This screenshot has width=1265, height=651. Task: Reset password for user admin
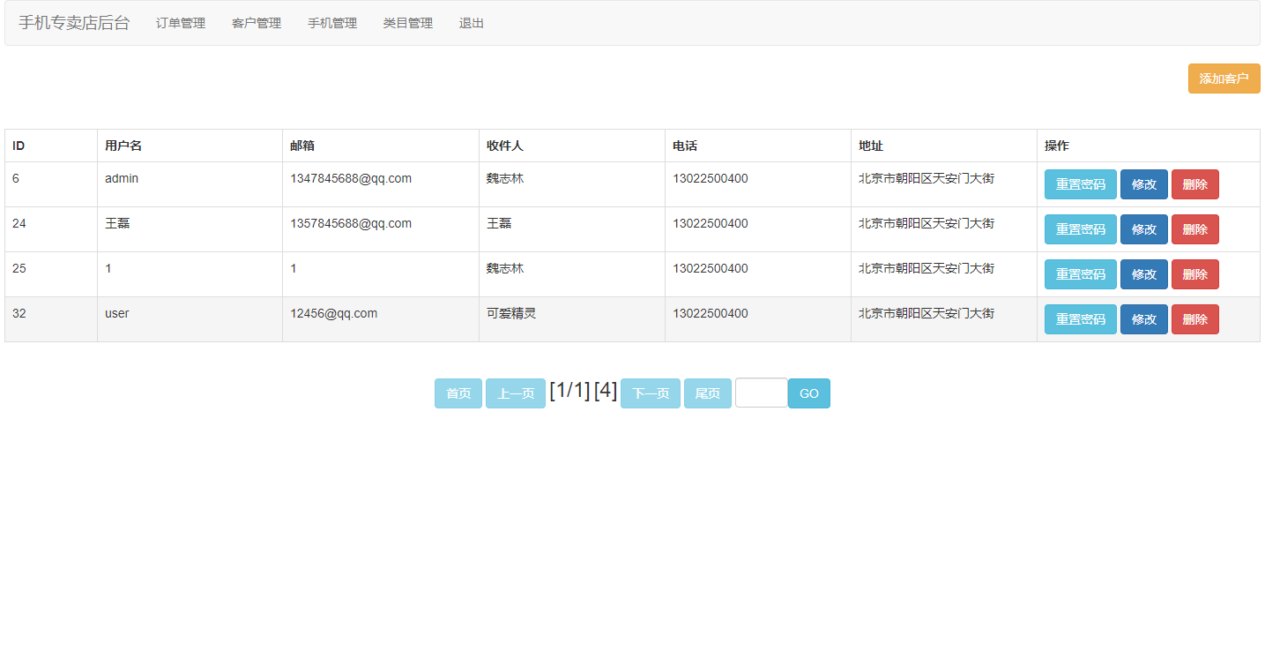1080,184
